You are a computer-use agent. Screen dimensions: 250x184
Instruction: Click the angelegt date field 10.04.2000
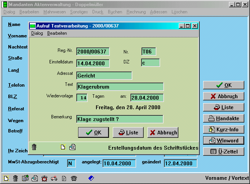(x=119, y=163)
